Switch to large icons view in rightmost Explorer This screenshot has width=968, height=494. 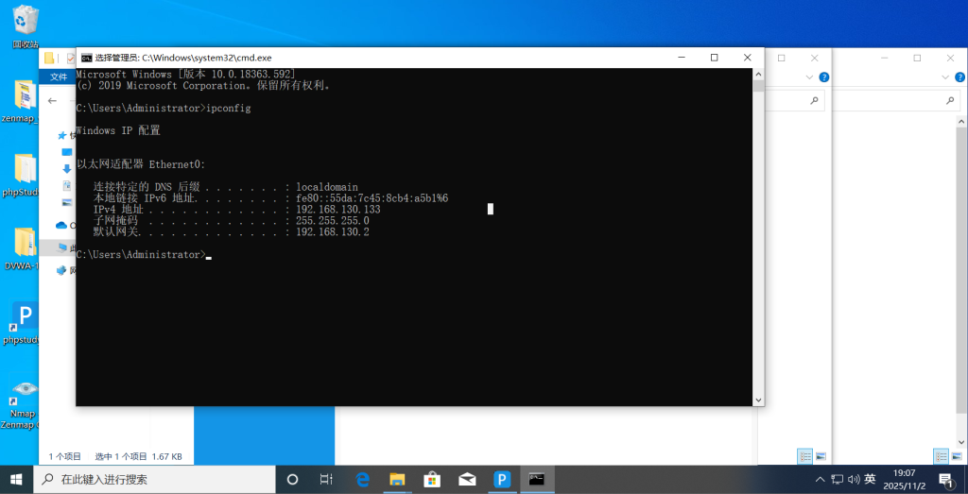[955, 456]
